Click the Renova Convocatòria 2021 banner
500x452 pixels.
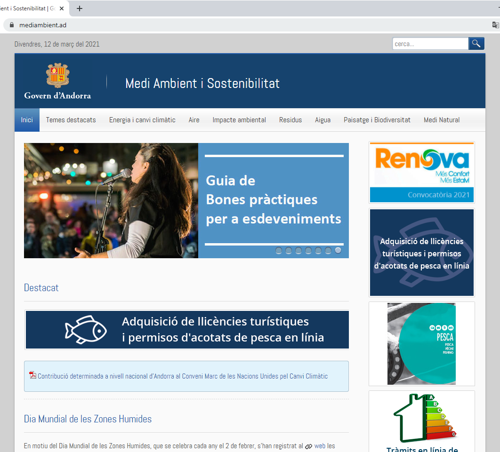(421, 172)
